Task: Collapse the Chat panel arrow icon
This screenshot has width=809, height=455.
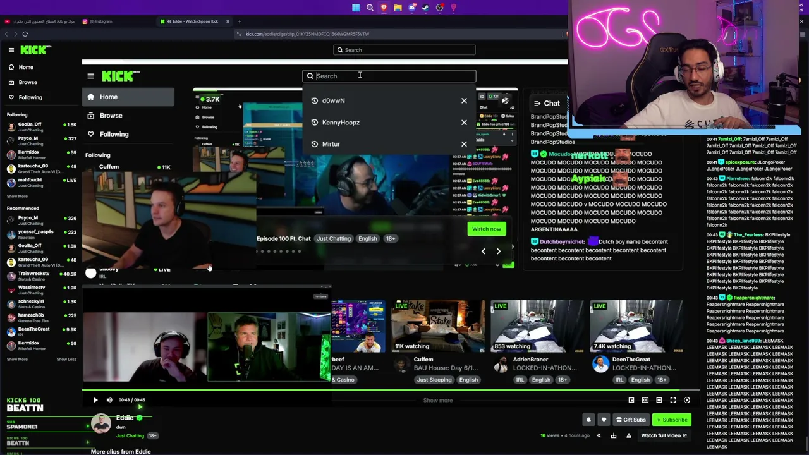Action: (537, 104)
